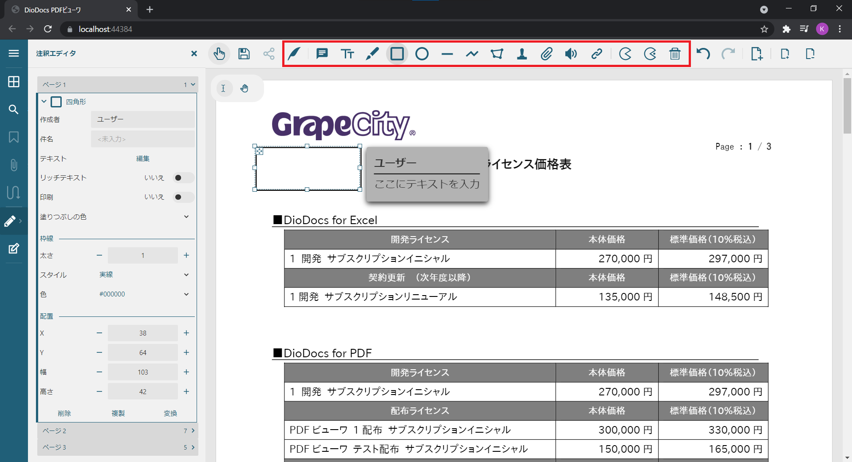Add a file attachment annotation

pyautogui.click(x=547, y=54)
